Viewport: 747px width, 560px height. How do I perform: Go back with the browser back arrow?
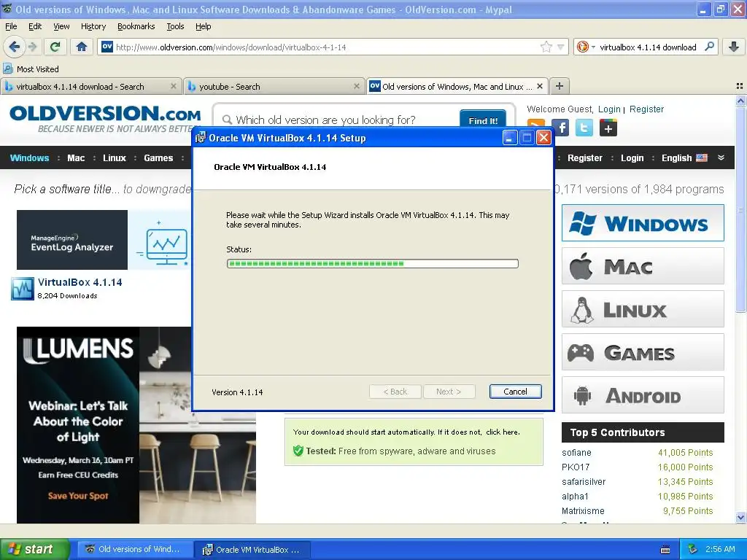[x=14, y=47]
